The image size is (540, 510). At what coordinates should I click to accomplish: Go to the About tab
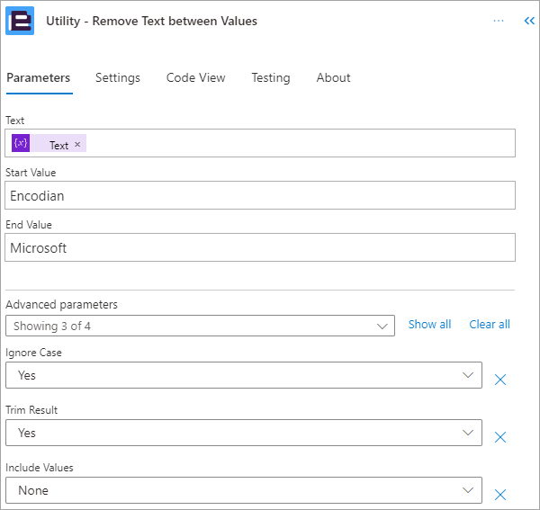click(x=333, y=77)
